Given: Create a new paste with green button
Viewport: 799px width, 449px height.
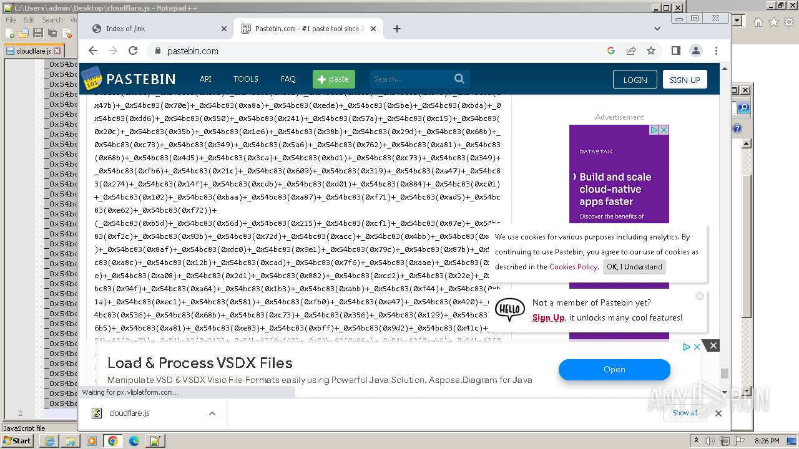Looking at the screenshot, I should coord(334,79).
